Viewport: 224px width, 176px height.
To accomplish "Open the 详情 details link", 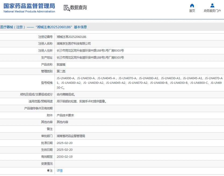I will (x=59, y=170).
